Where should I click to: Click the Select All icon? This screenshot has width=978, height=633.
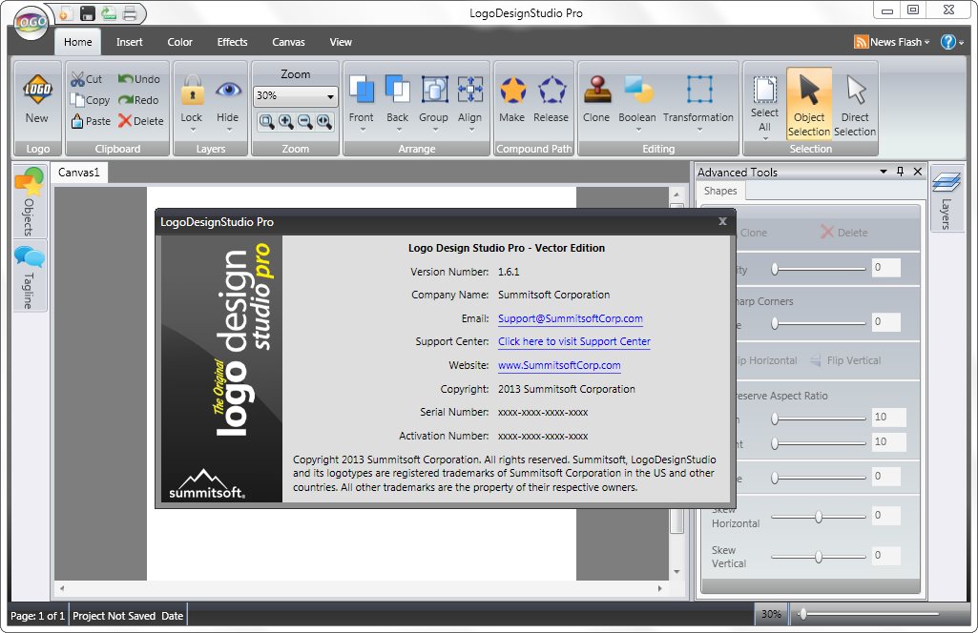point(764,90)
